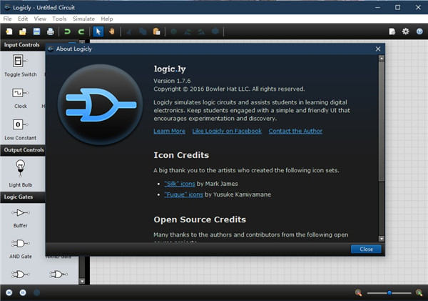Click the "Icon Credits" heading
428x301 pixels.
point(181,155)
